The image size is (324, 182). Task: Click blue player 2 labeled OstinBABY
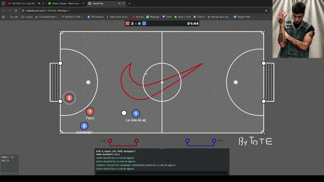[84, 126]
